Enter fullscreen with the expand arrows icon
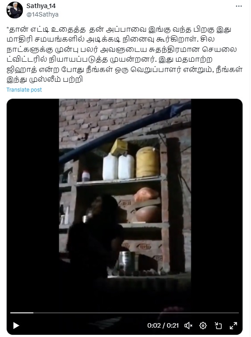Screen dimensions: 251x337 pos(233,325)
